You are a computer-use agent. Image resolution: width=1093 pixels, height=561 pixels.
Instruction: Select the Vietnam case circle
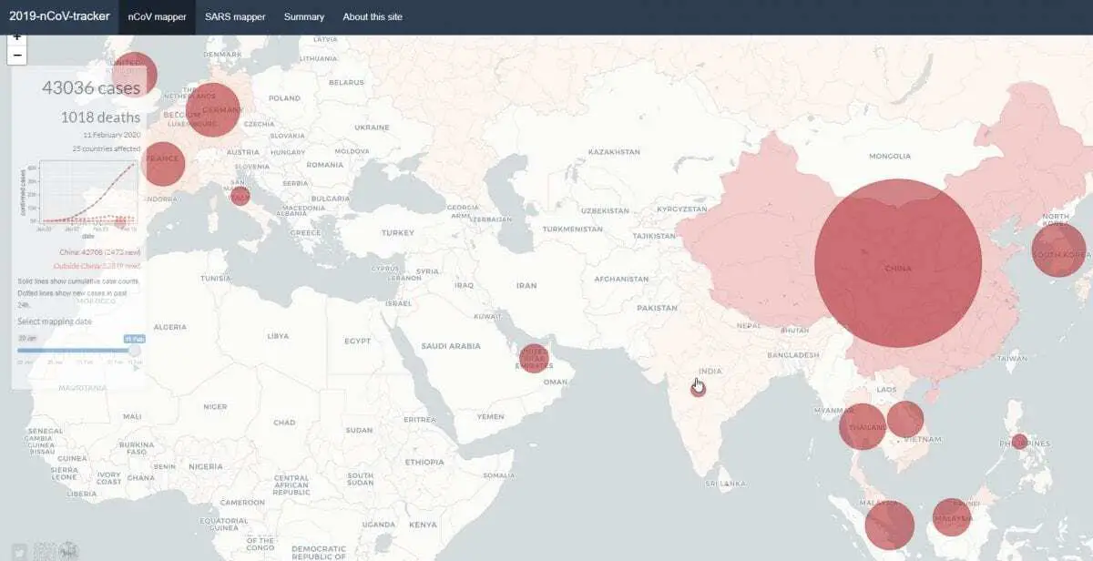click(x=905, y=419)
